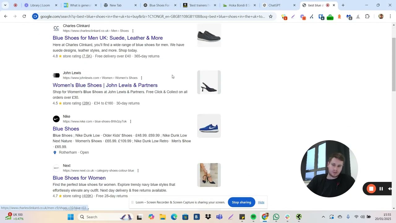Viewport: 396px width, 223px height.
Task: Switch to the Library | Loom tab
Action: click(41, 5)
